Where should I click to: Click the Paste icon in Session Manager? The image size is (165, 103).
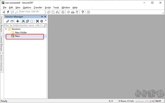(32, 21)
